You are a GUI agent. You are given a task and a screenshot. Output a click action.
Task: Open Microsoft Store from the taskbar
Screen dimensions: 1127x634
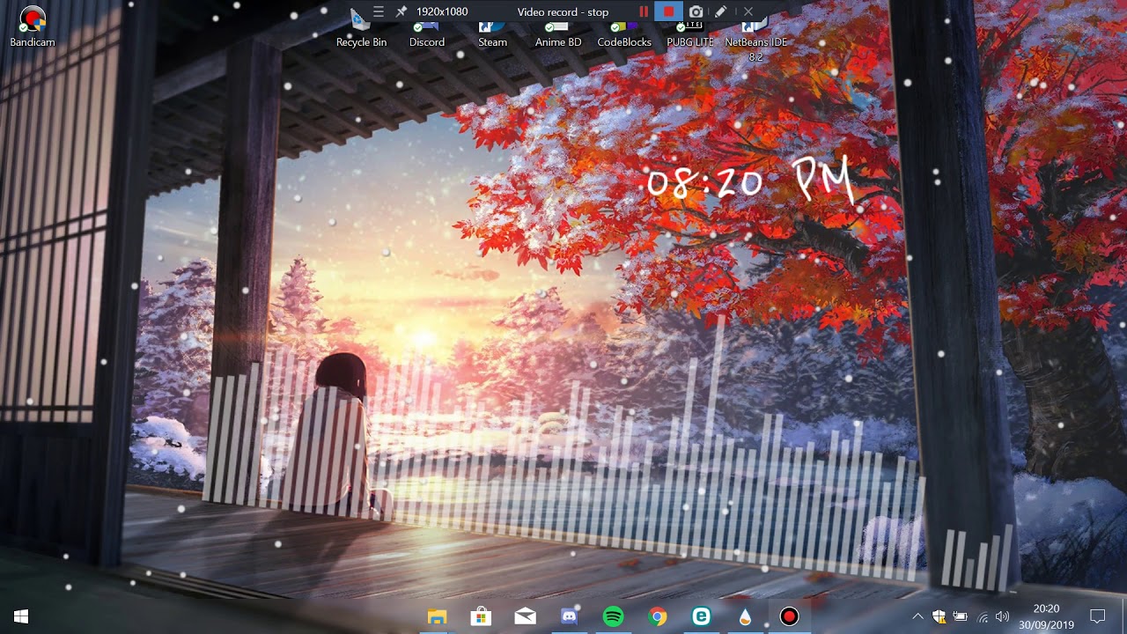[x=481, y=616]
